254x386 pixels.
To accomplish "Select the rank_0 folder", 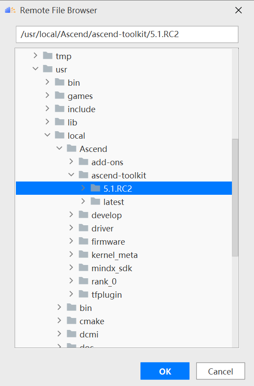I will point(104,281).
